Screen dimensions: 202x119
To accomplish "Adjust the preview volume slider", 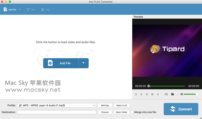I will click(191, 94).
